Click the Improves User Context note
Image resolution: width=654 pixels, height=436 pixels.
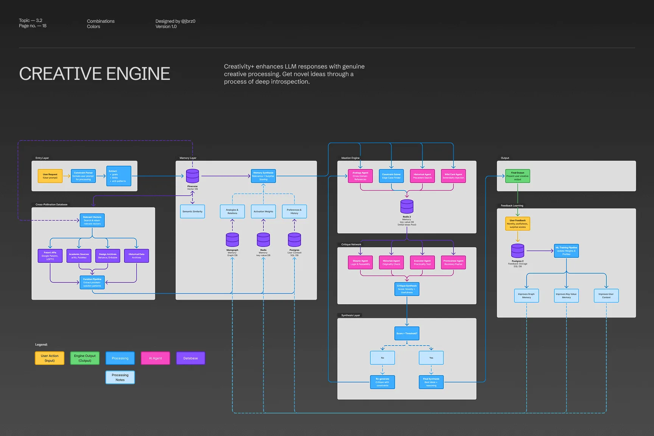(606, 296)
